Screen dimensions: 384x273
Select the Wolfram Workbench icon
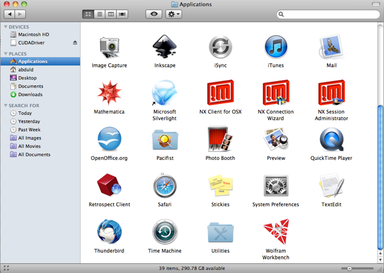(x=276, y=233)
